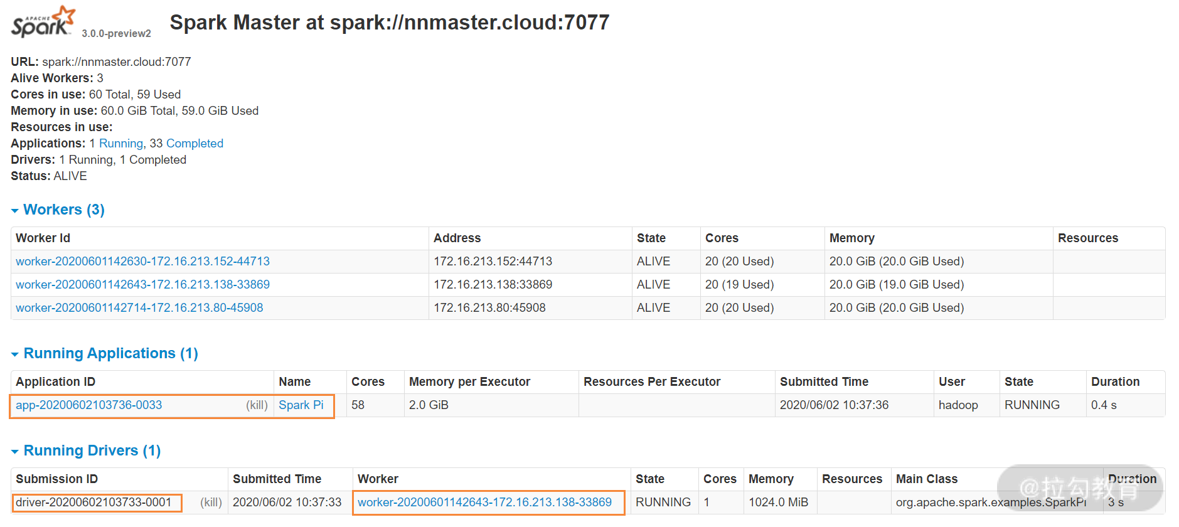The image size is (1179, 527).
Task: Click the Status: ALIVE line
Action: point(49,176)
